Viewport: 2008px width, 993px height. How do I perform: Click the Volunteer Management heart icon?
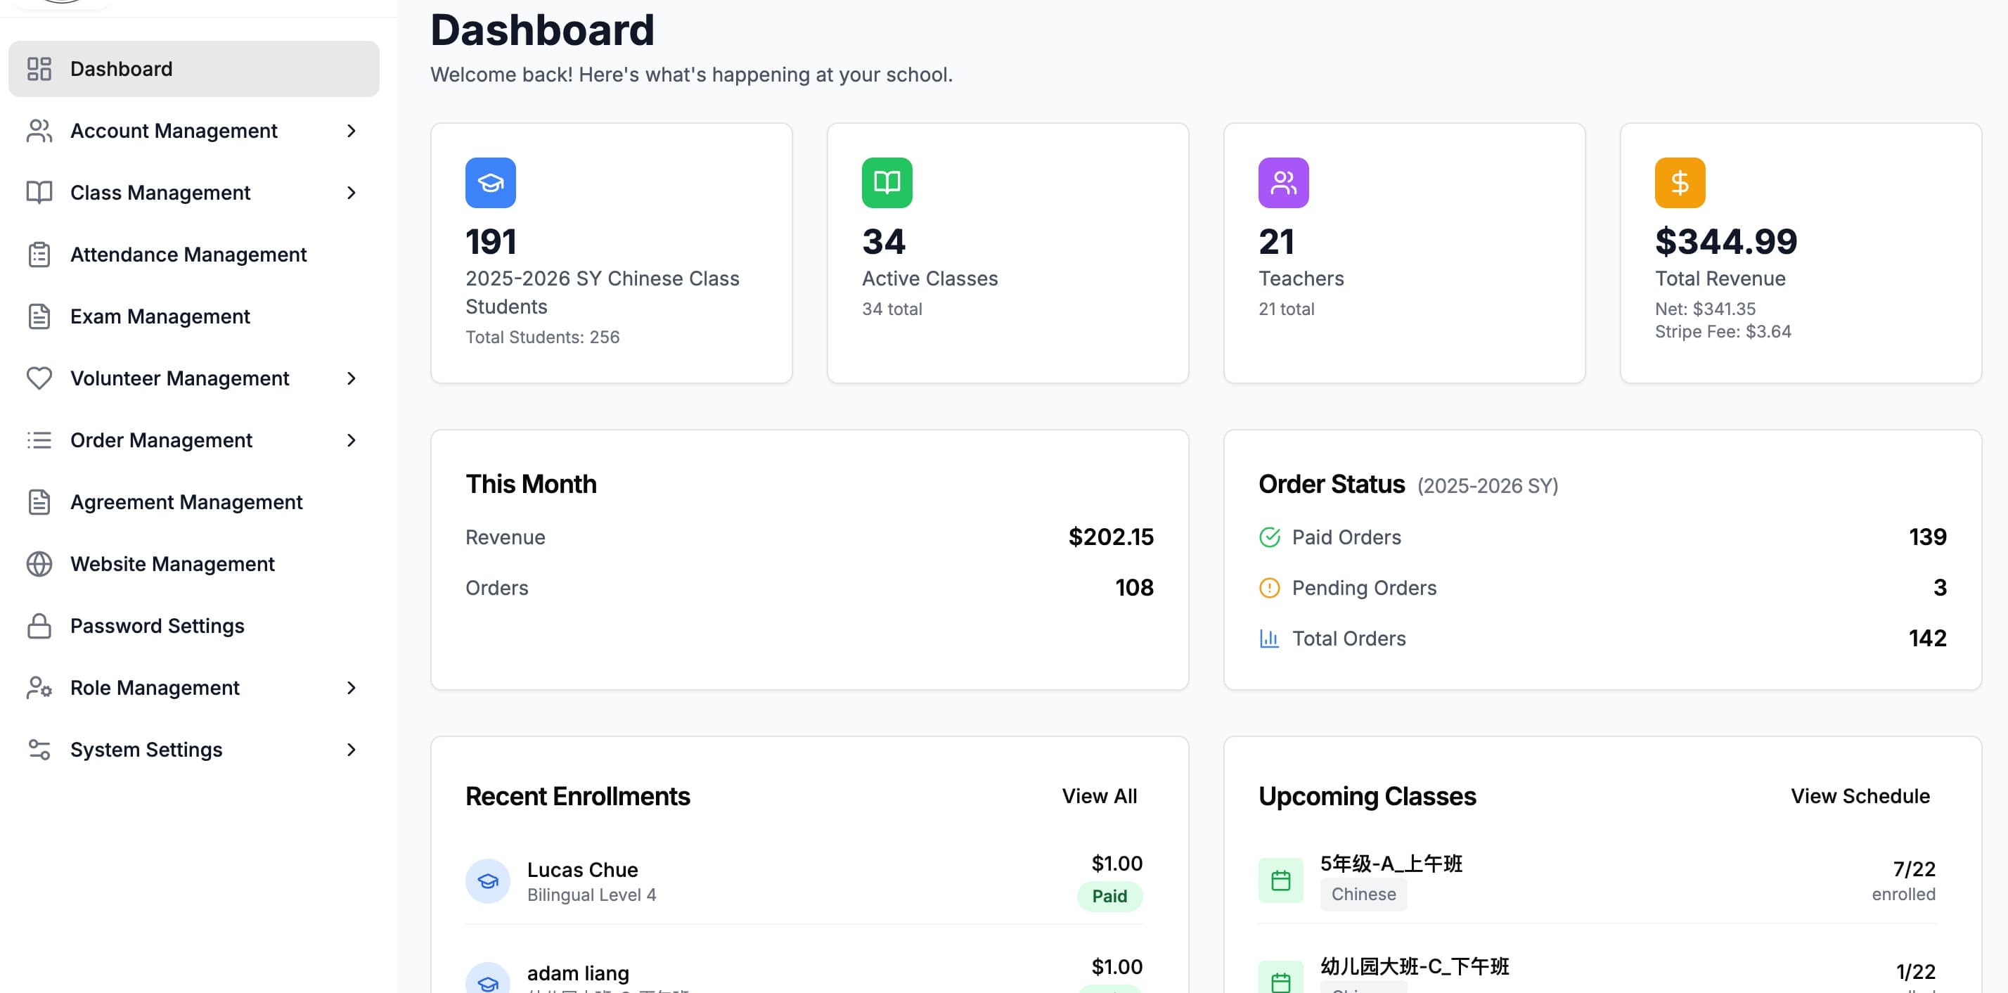[39, 378]
